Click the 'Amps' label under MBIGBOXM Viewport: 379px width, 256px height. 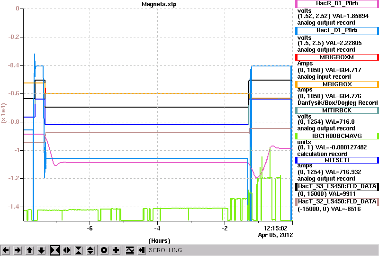[x=305, y=64]
